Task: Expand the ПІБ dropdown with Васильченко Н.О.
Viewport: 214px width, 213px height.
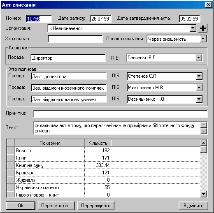Action: click(199, 99)
